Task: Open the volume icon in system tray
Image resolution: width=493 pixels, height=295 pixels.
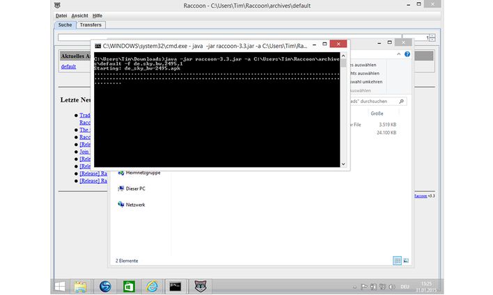Action: tap(392, 287)
